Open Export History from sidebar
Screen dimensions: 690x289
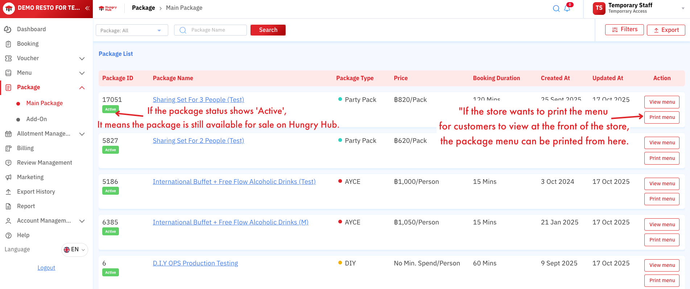[36, 192]
